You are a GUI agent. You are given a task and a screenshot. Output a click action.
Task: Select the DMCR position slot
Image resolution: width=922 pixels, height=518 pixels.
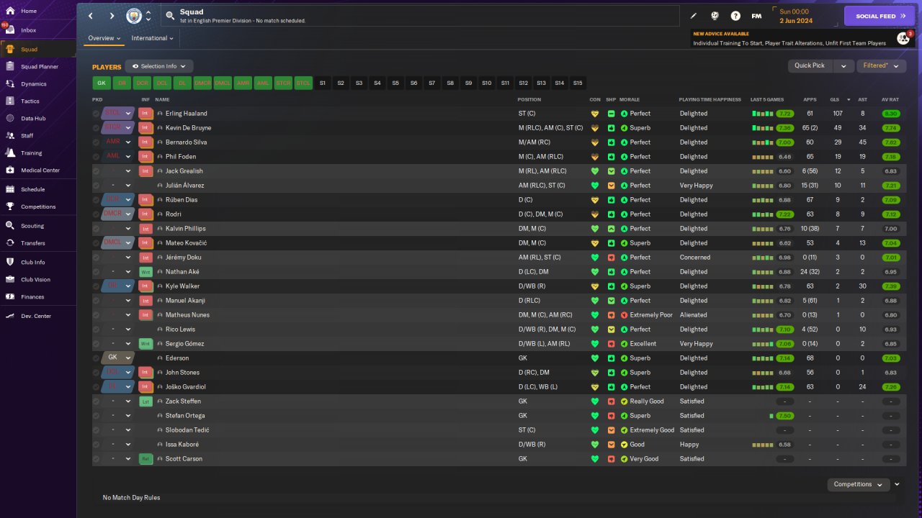[x=202, y=83]
